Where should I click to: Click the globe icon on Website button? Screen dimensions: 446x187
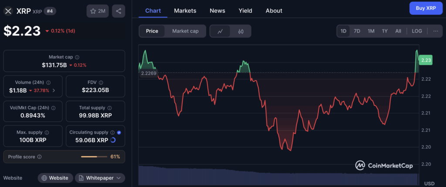44,178
